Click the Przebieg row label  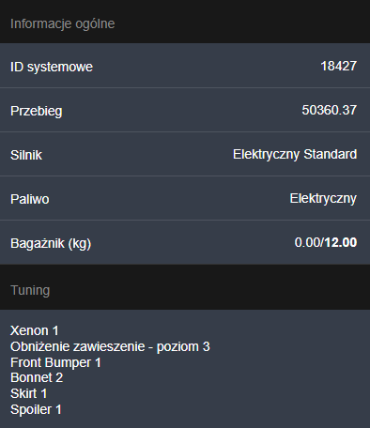coord(37,111)
